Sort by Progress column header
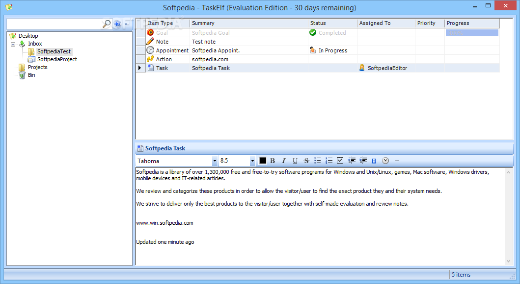Screen dimensions: 520x284 [x=472, y=23]
